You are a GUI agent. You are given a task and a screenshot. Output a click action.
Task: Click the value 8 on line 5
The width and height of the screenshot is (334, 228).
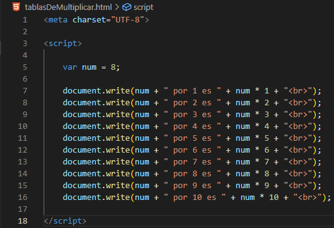point(113,67)
